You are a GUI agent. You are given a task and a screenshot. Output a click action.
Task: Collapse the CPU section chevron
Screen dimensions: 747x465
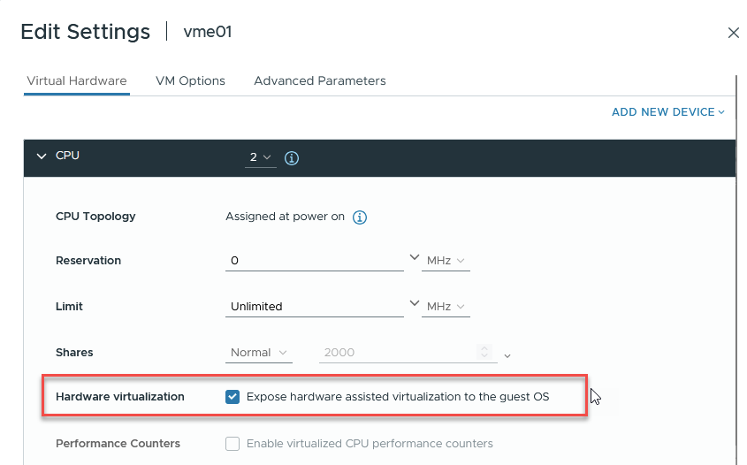41,156
